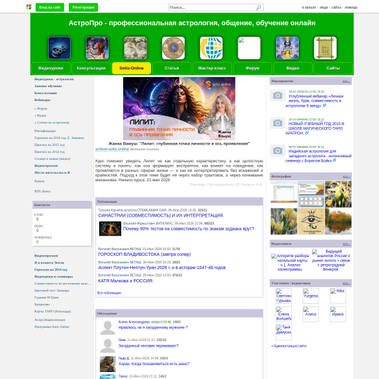Open СИНАСТРИИ (СОВМЕСТИМОСТЬ) publication
Image resolution: width=379 pixels, height=379 pixels.
coord(161,215)
